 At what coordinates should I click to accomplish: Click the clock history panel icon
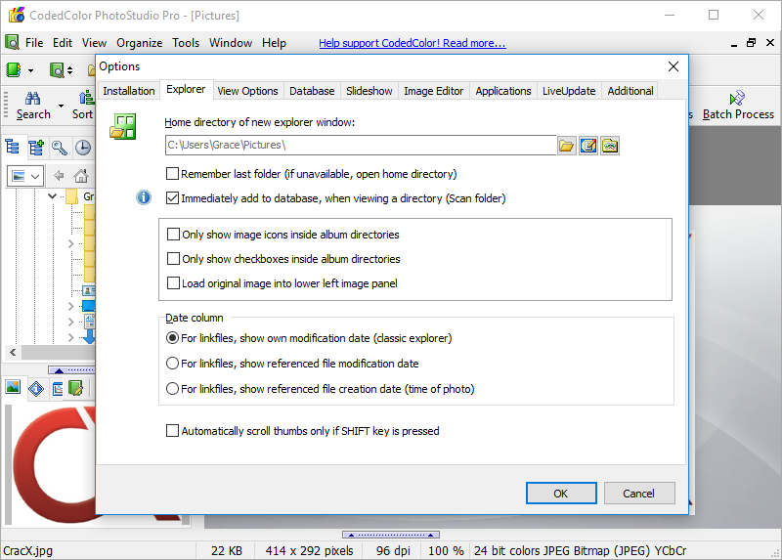tap(83, 148)
